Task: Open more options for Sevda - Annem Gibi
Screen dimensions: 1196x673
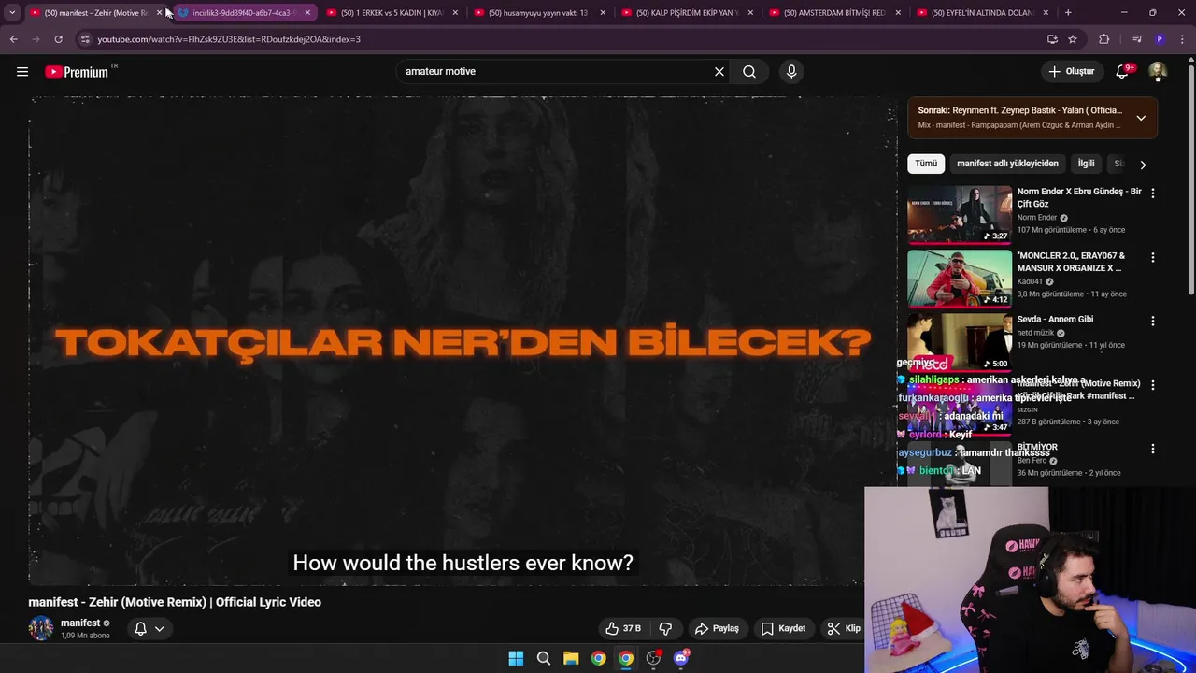Action: coord(1152,321)
